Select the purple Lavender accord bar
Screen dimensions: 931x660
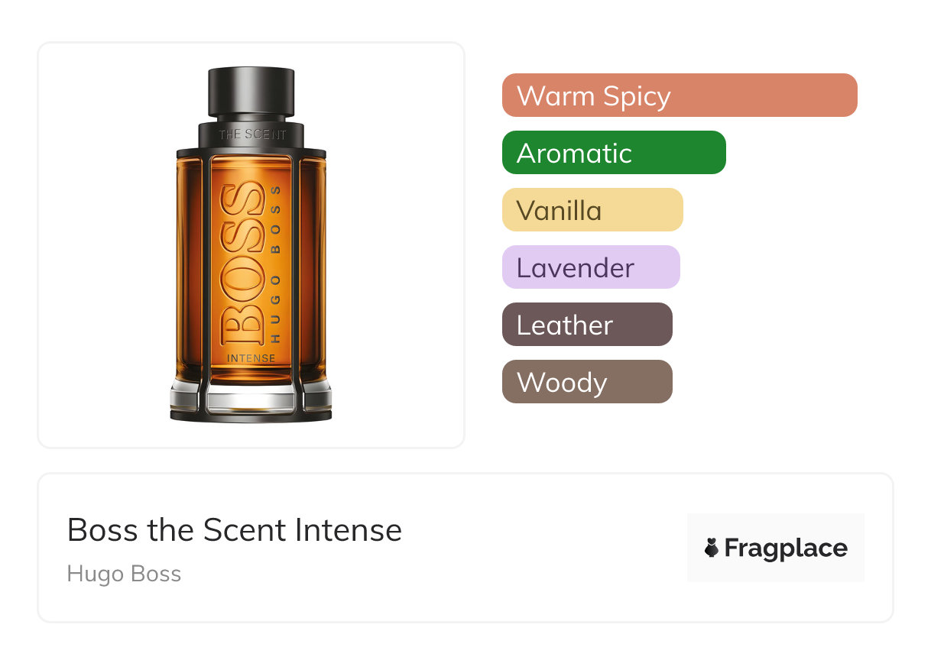coord(591,267)
